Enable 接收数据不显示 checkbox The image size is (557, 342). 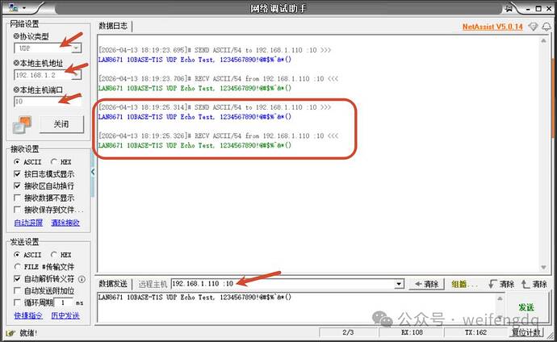tap(17, 198)
